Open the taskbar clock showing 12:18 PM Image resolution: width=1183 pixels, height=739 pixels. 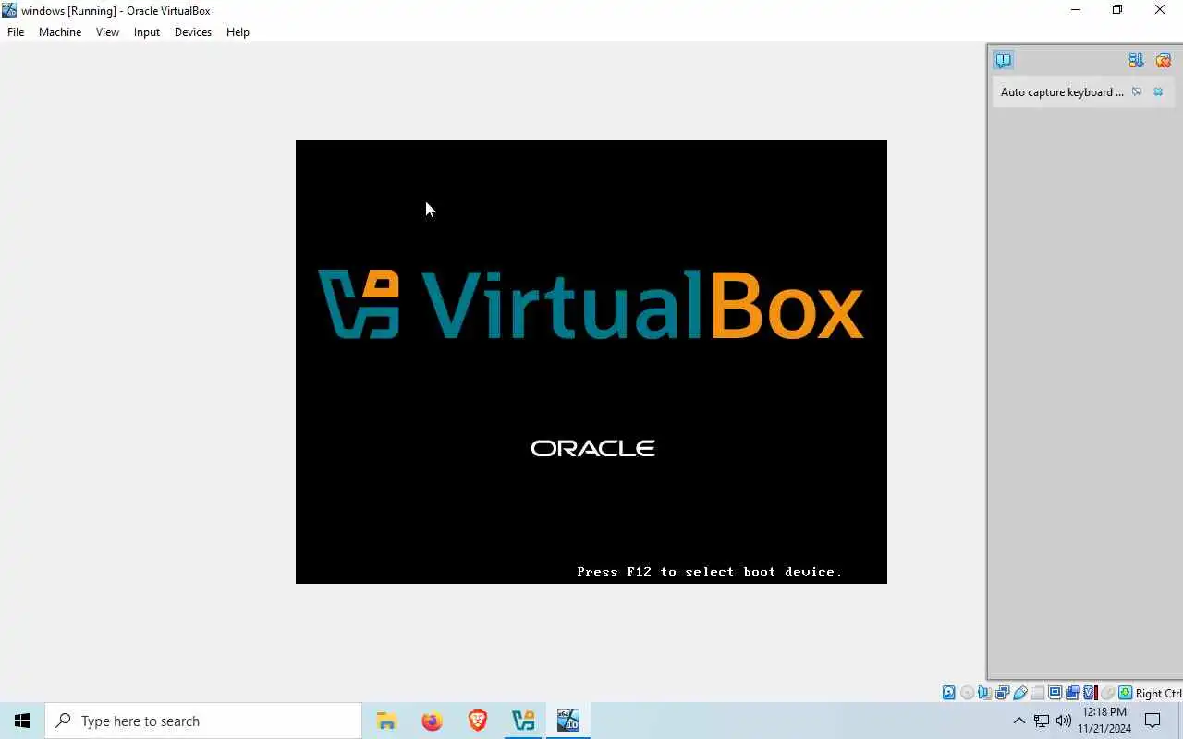[x=1104, y=721]
